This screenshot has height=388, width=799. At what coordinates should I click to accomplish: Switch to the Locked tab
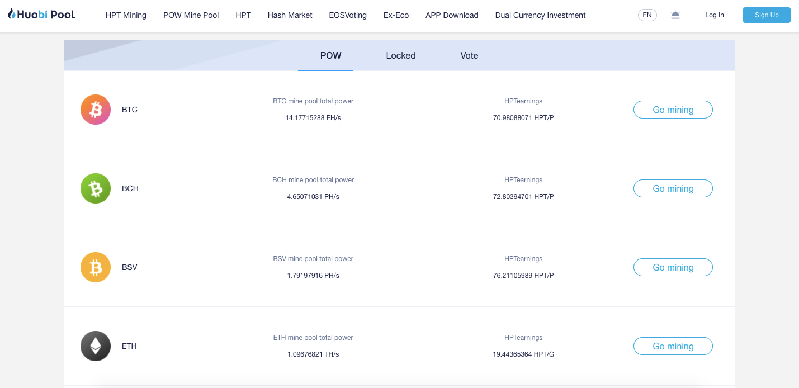point(401,55)
